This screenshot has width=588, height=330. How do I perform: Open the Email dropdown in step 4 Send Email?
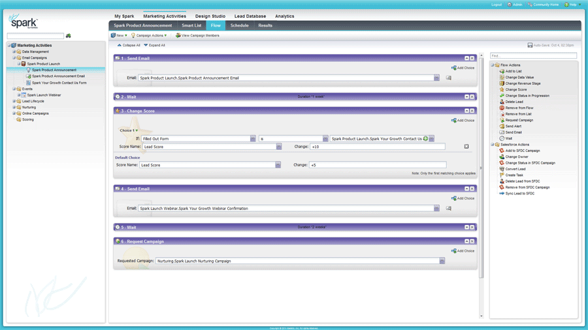(x=436, y=209)
